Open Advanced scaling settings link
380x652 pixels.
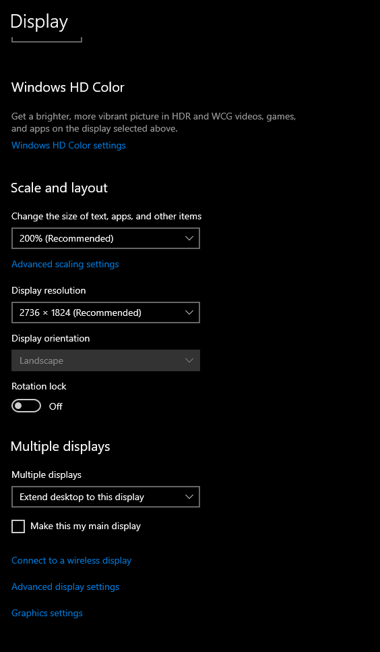pos(65,264)
